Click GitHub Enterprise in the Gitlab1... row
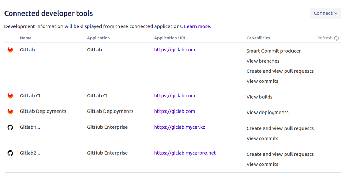Viewport: 345px width, 175px height. pyautogui.click(x=107, y=127)
